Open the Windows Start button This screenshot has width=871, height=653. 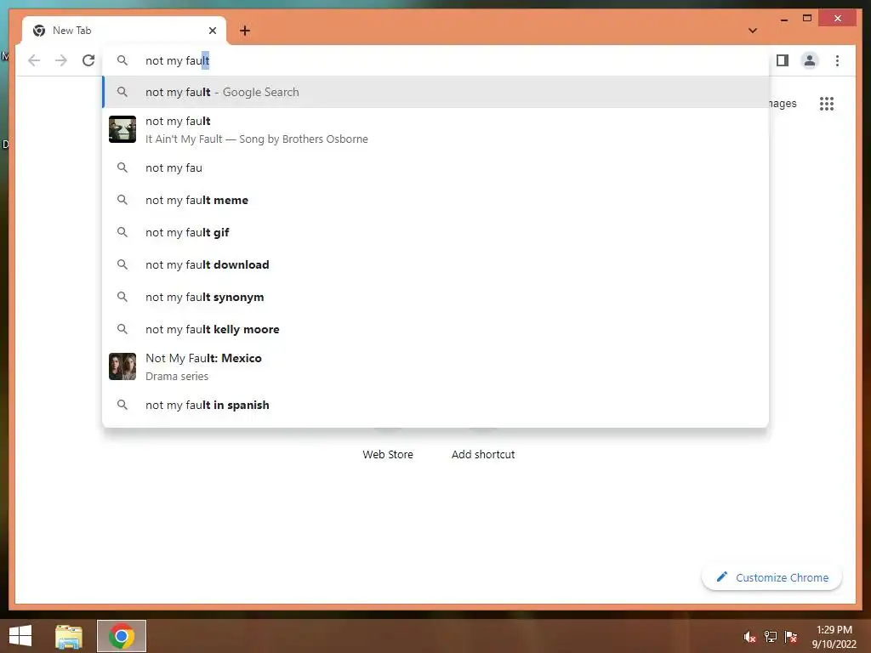click(x=20, y=636)
